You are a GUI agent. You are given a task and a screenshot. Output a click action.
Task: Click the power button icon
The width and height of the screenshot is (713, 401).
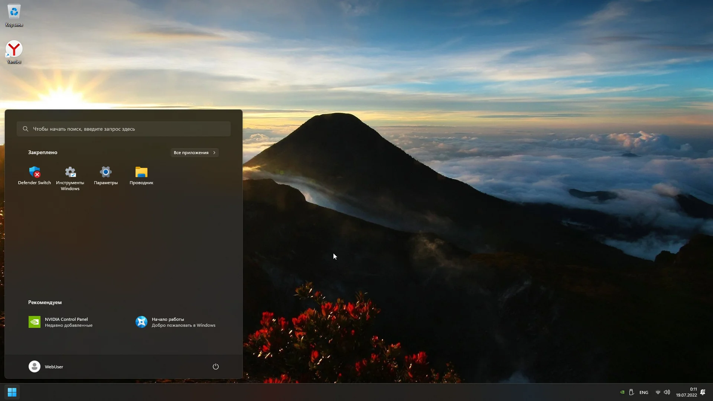point(216,366)
